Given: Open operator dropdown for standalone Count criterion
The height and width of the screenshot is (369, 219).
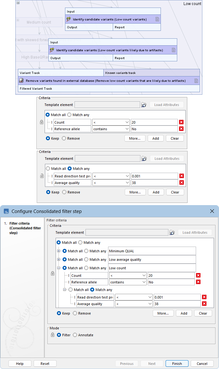Looking at the screenshot, I should (111, 122).
